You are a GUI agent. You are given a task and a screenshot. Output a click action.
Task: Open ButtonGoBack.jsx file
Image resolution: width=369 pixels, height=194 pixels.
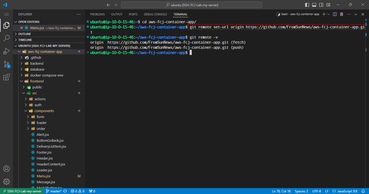click(49, 141)
